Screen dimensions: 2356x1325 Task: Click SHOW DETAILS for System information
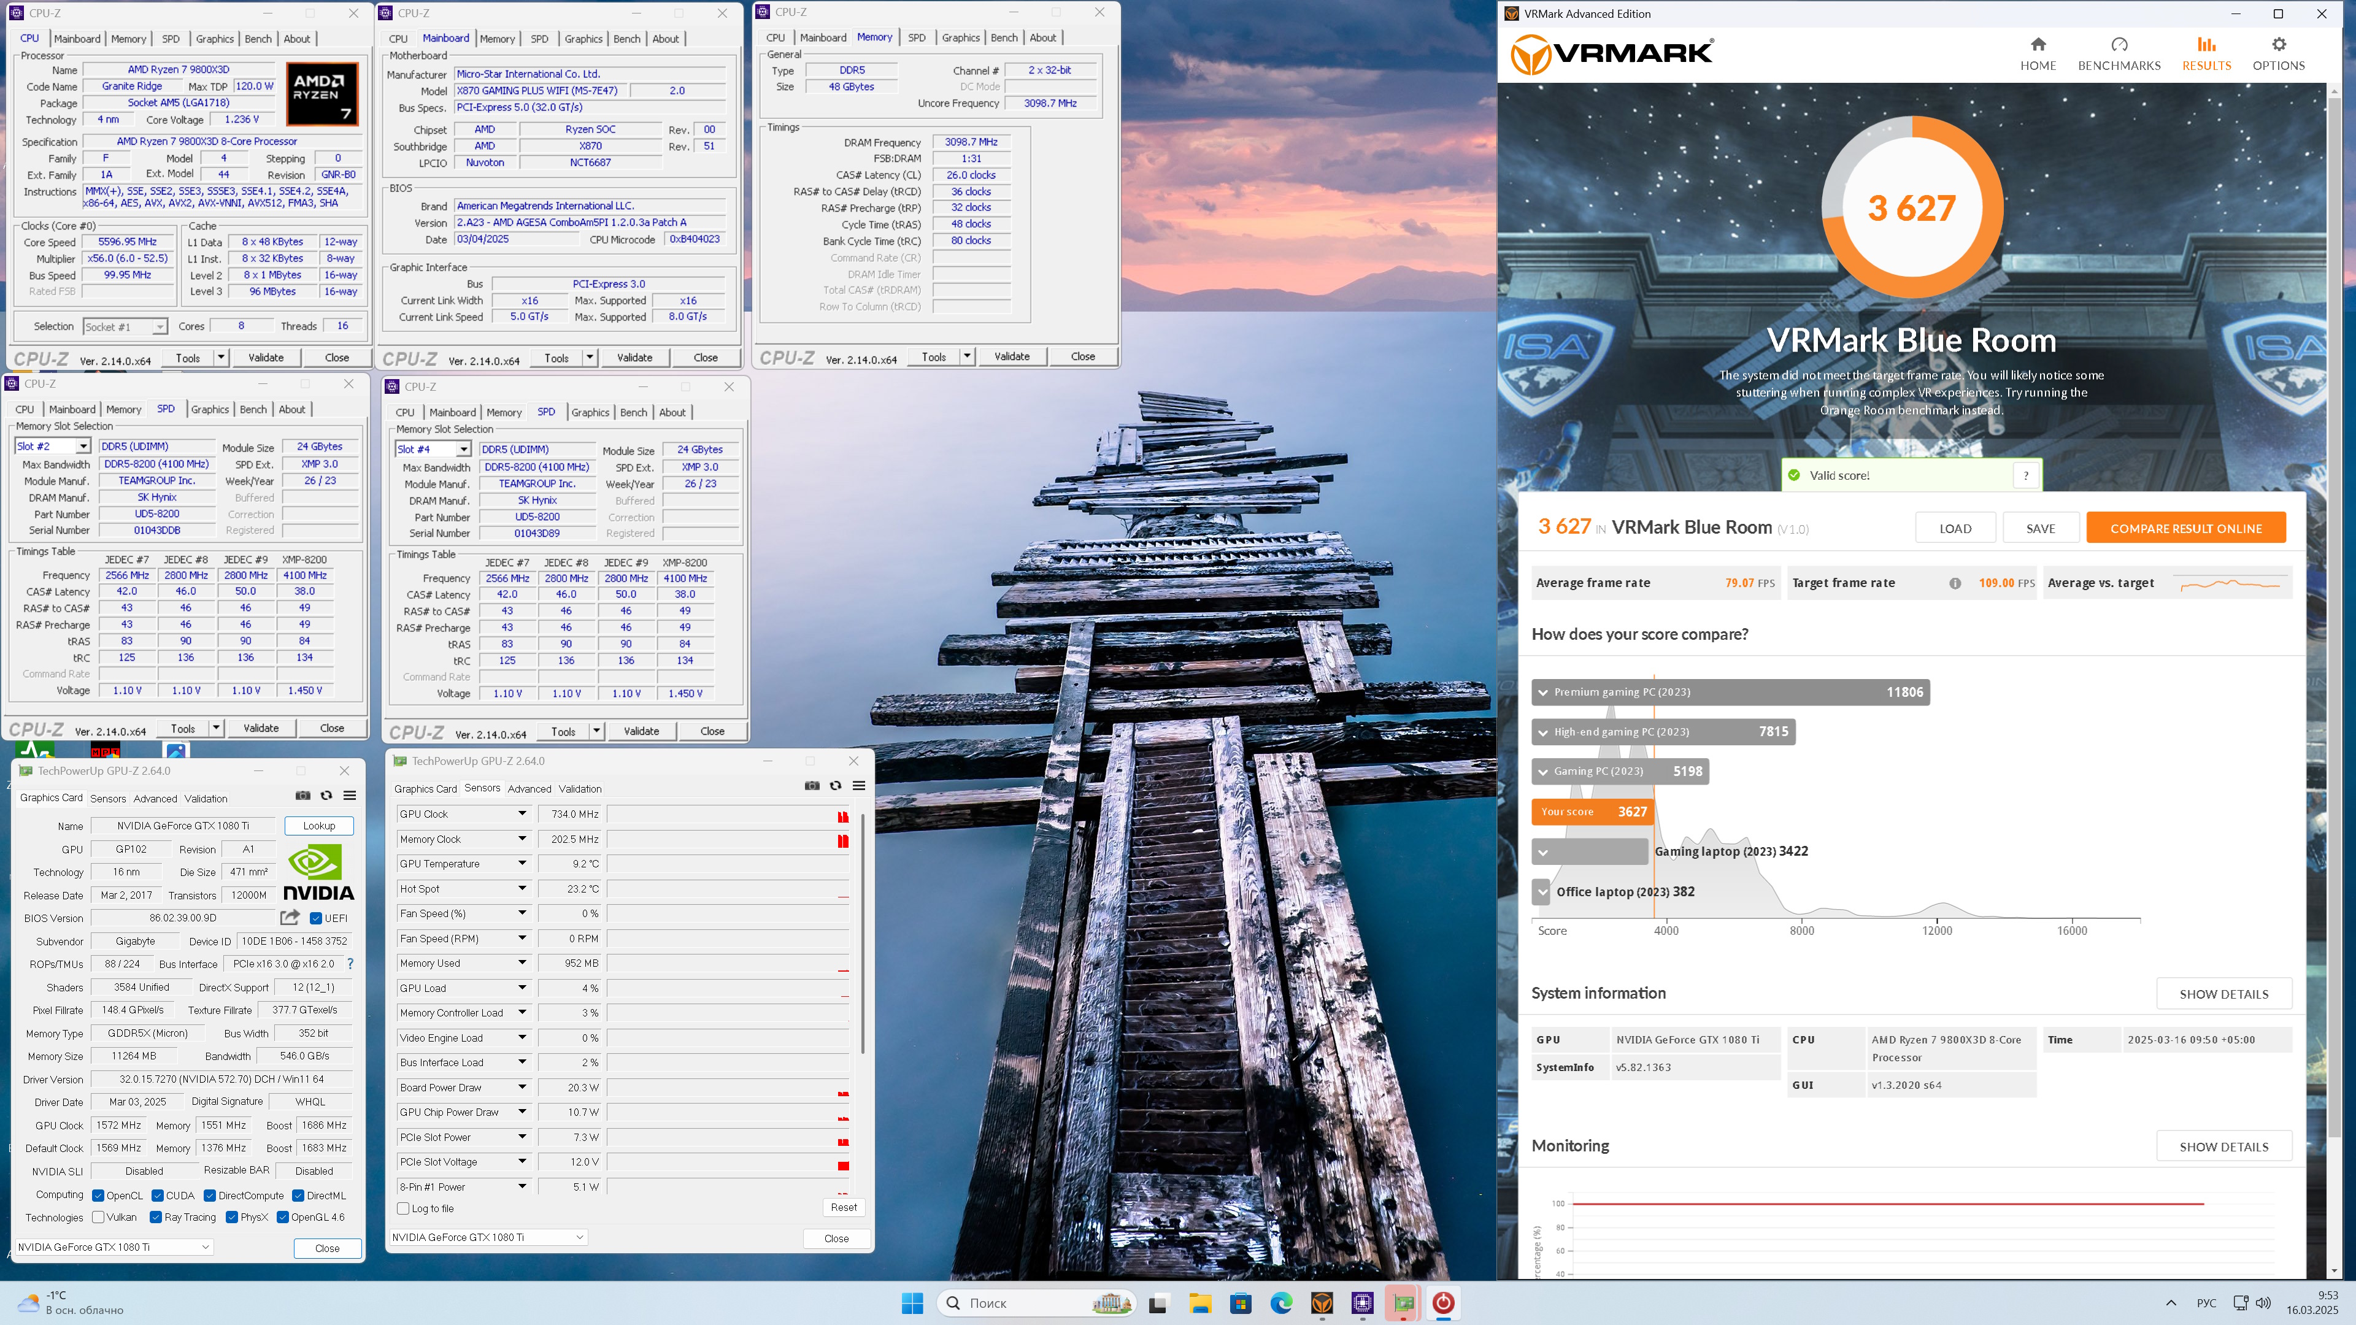tap(2223, 994)
